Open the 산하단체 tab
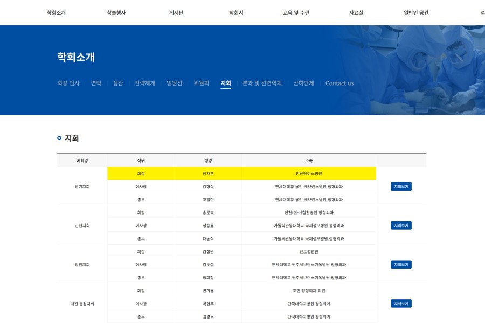The width and height of the screenshot is (485, 323). pyautogui.click(x=303, y=83)
